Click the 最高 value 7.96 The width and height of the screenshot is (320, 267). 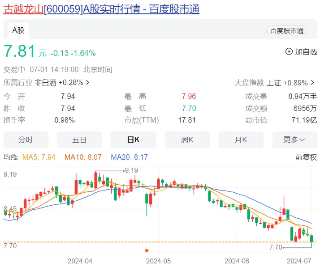189,96
